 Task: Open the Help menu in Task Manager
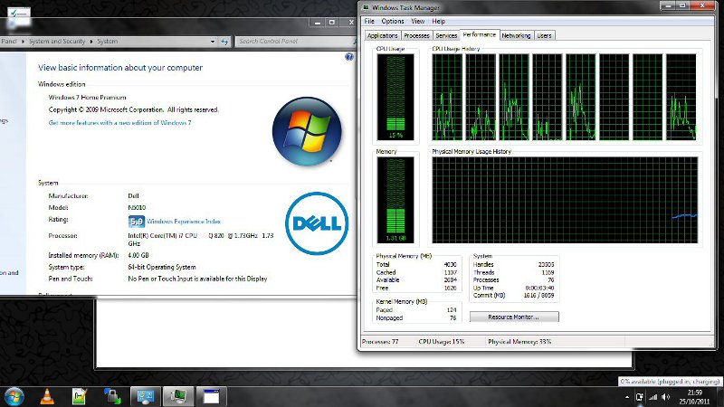click(x=439, y=21)
